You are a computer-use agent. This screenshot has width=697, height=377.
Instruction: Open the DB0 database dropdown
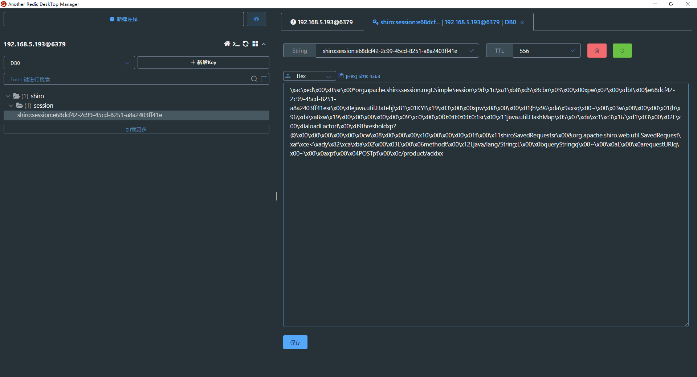69,63
